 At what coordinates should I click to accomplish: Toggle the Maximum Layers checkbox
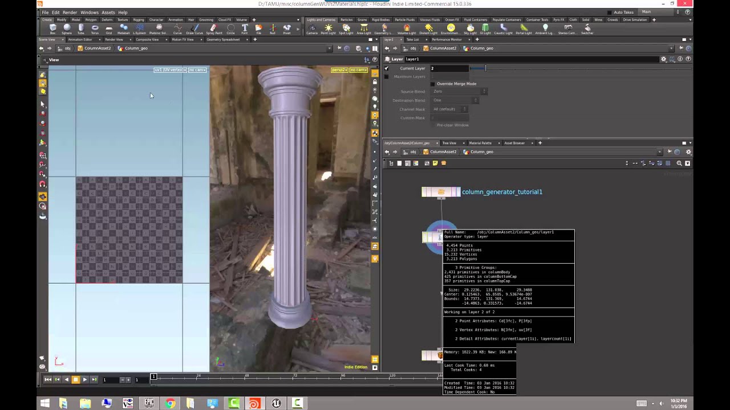[386, 76]
